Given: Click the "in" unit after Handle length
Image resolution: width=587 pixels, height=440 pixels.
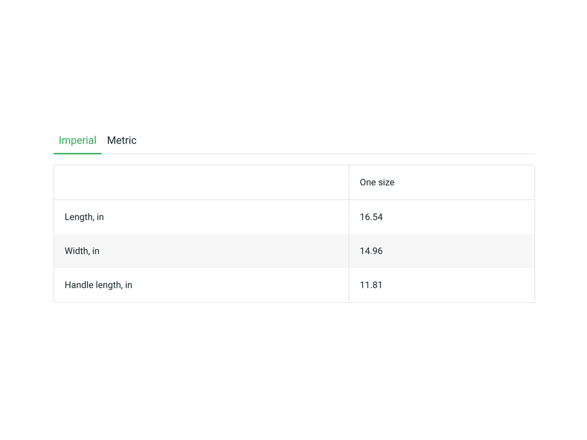Looking at the screenshot, I should (x=128, y=285).
